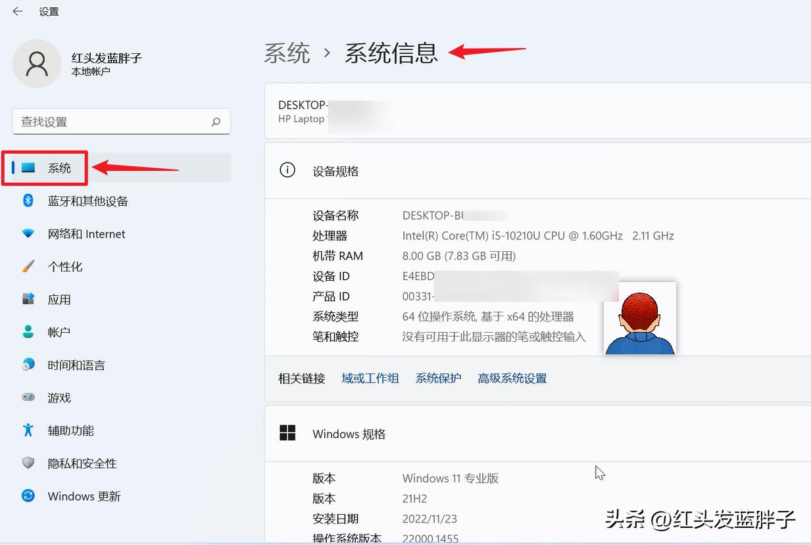Open 域或工作组 link
Screen dimensions: 811x545
pyautogui.click(x=370, y=378)
